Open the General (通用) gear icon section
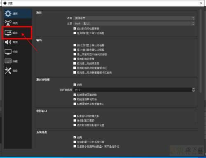 coord(8,14)
